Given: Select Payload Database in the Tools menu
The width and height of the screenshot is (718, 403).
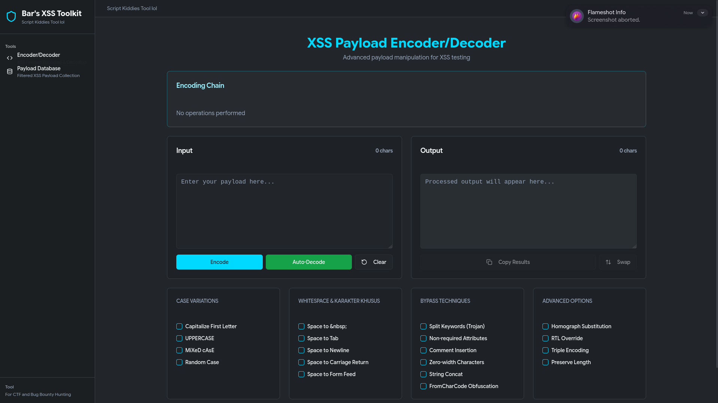Looking at the screenshot, I should pyautogui.click(x=39, y=68).
